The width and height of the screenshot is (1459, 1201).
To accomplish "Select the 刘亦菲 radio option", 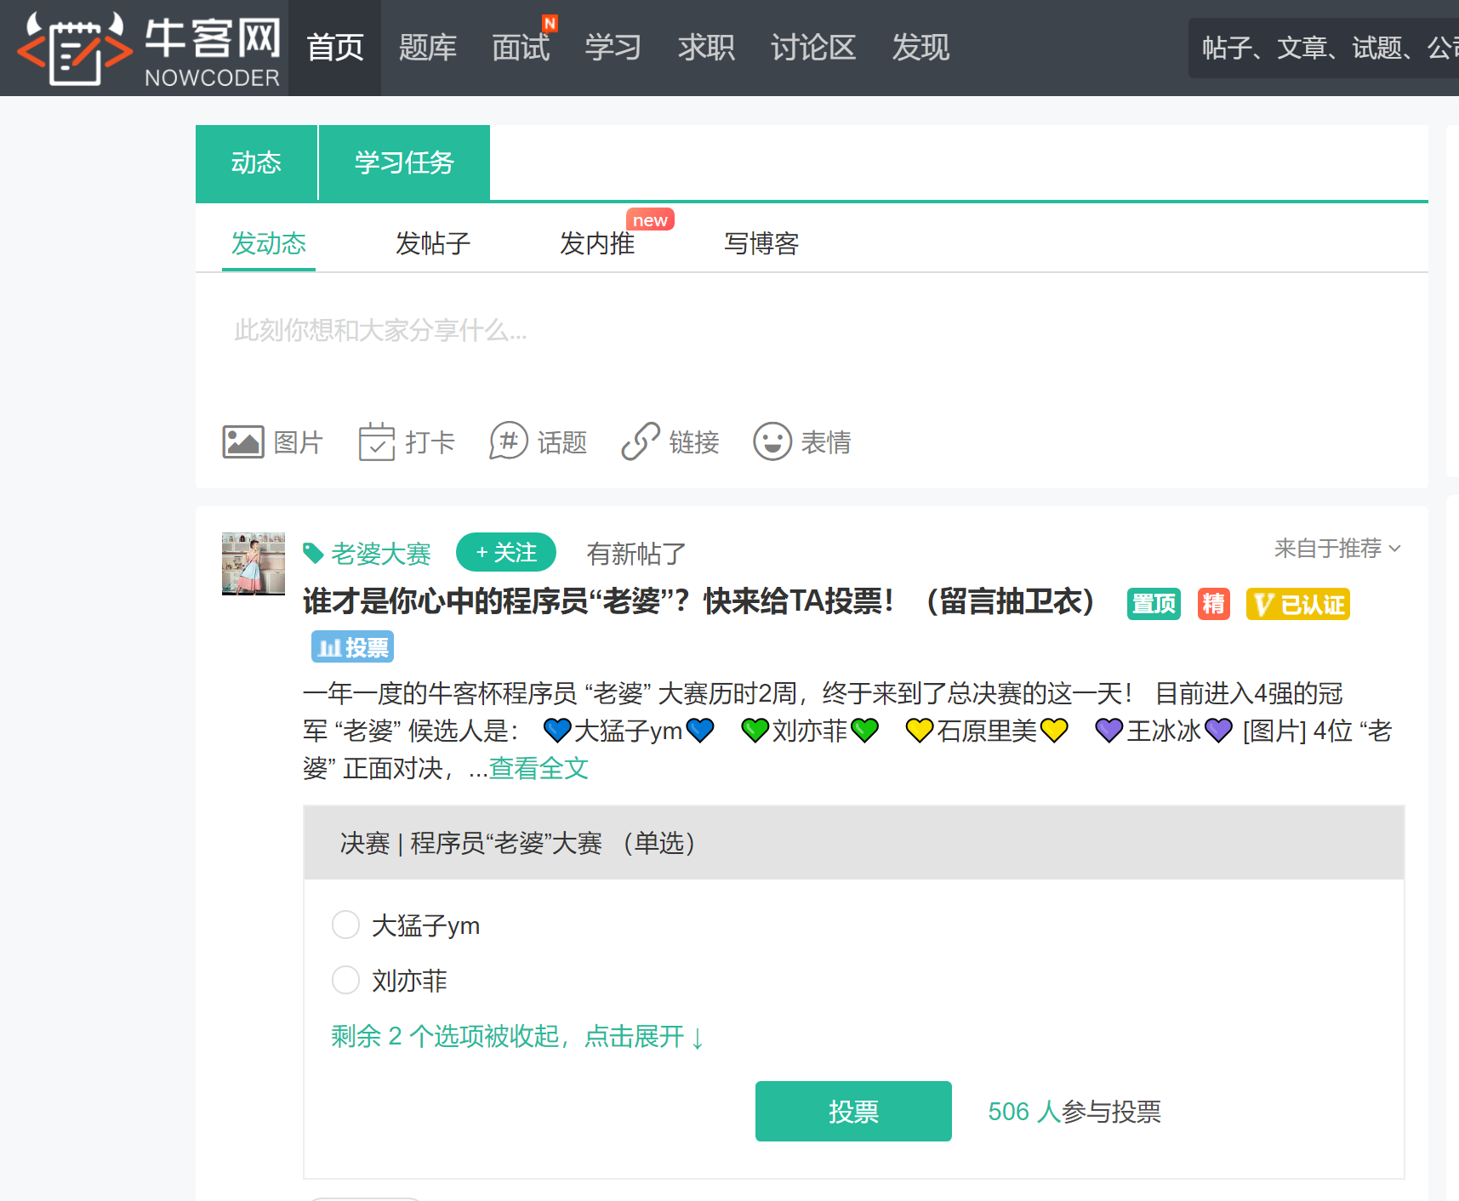I will [345, 980].
